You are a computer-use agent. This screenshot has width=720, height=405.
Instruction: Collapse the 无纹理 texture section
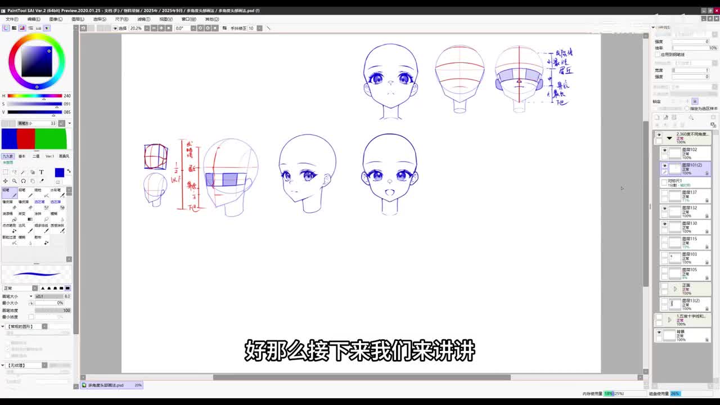[3, 365]
